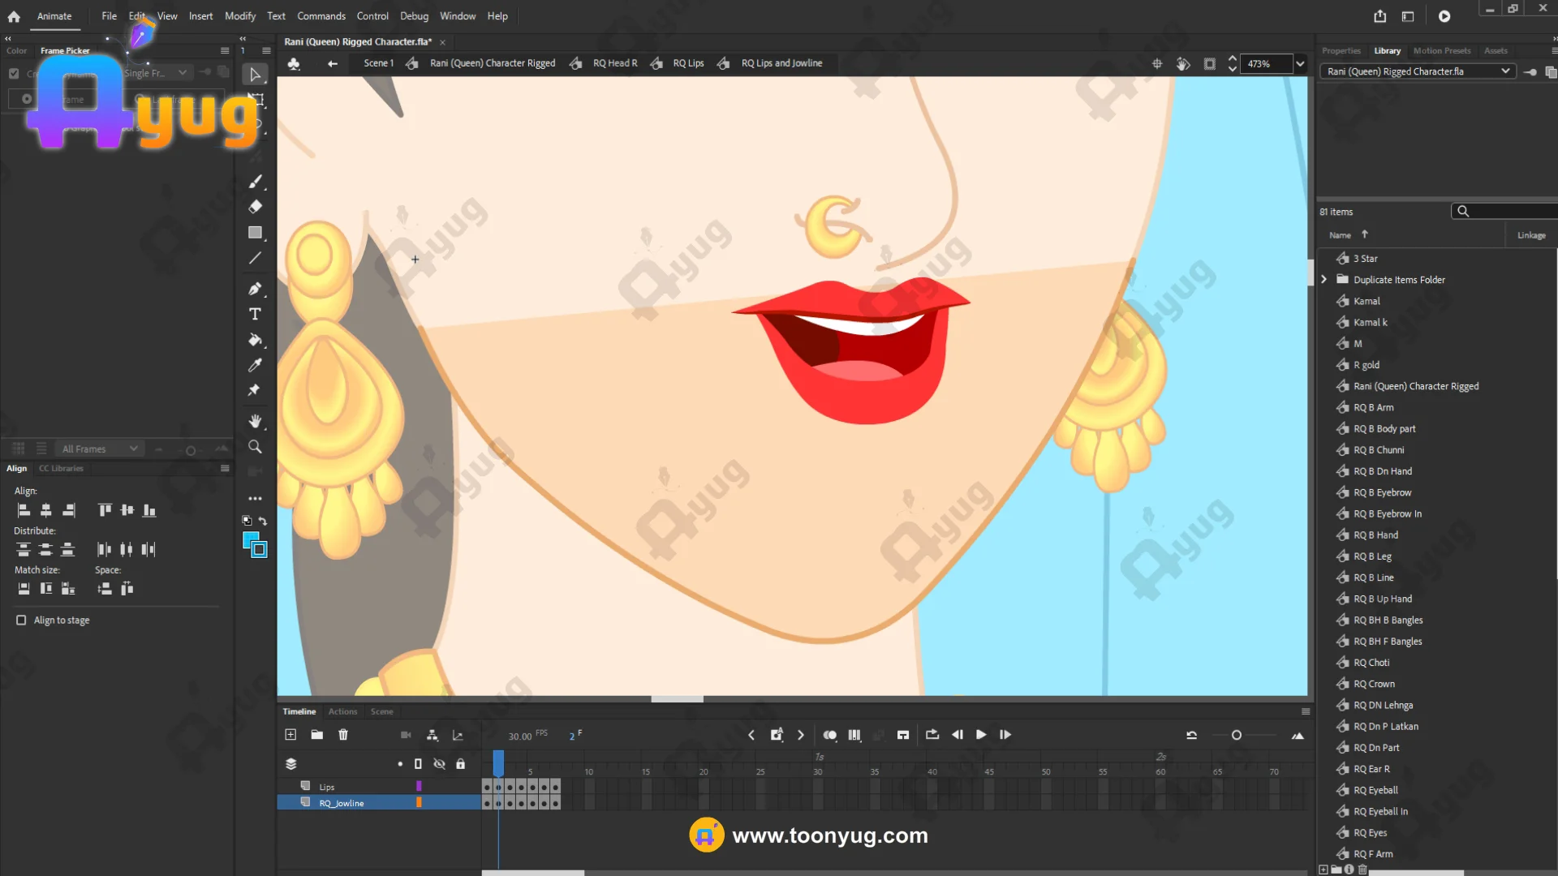Open the library document dropdown

click(x=1504, y=71)
